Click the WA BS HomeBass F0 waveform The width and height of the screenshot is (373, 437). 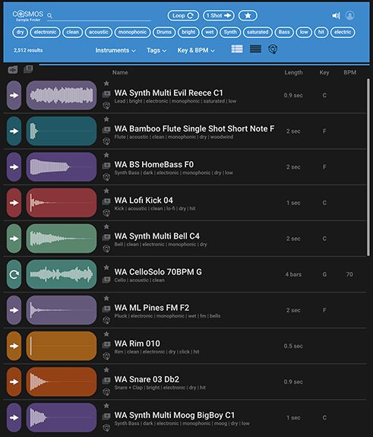(x=62, y=167)
